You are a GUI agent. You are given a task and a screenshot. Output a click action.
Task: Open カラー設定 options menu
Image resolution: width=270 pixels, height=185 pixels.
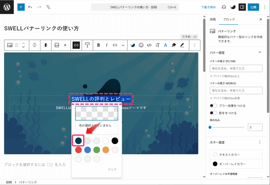260,142
